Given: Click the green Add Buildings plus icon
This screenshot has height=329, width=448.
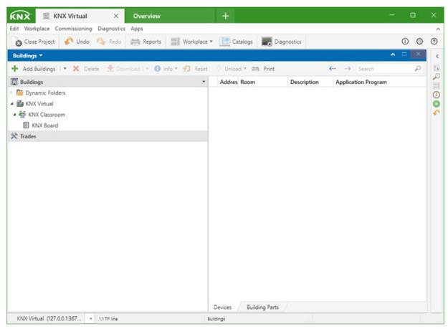Looking at the screenshot, I should click(14, 69).
